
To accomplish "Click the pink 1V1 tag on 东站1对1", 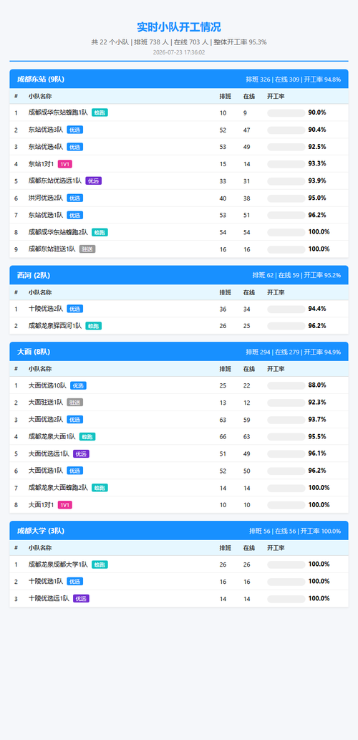I will [65, 164].
